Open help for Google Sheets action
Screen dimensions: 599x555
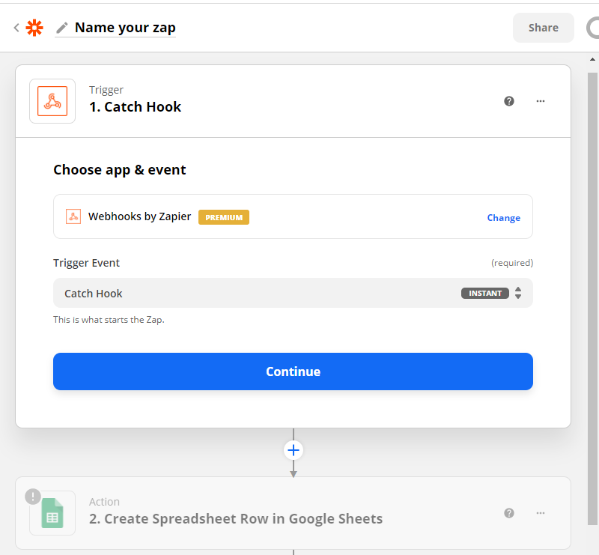pos(509,513)
